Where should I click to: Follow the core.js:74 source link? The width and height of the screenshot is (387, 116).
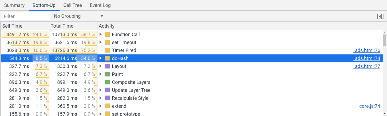[x=370, y=106]
